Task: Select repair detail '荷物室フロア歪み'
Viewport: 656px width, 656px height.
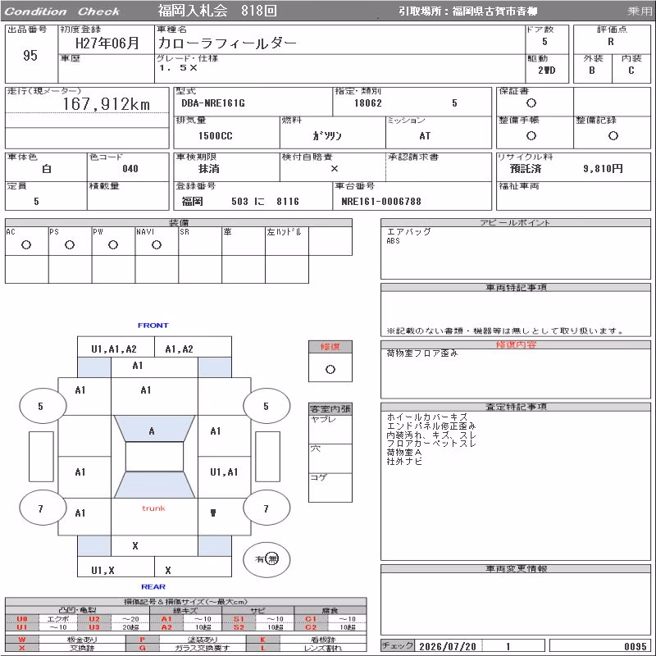Action: pyautogui.click(x=422, y=353)
